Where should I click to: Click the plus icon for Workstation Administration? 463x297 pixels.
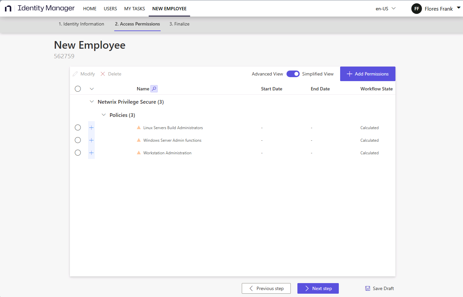click(x=91, y=153)
